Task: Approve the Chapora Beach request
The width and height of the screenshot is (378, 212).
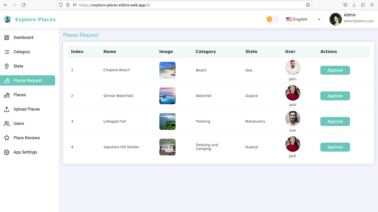Action: coord(335,70)
